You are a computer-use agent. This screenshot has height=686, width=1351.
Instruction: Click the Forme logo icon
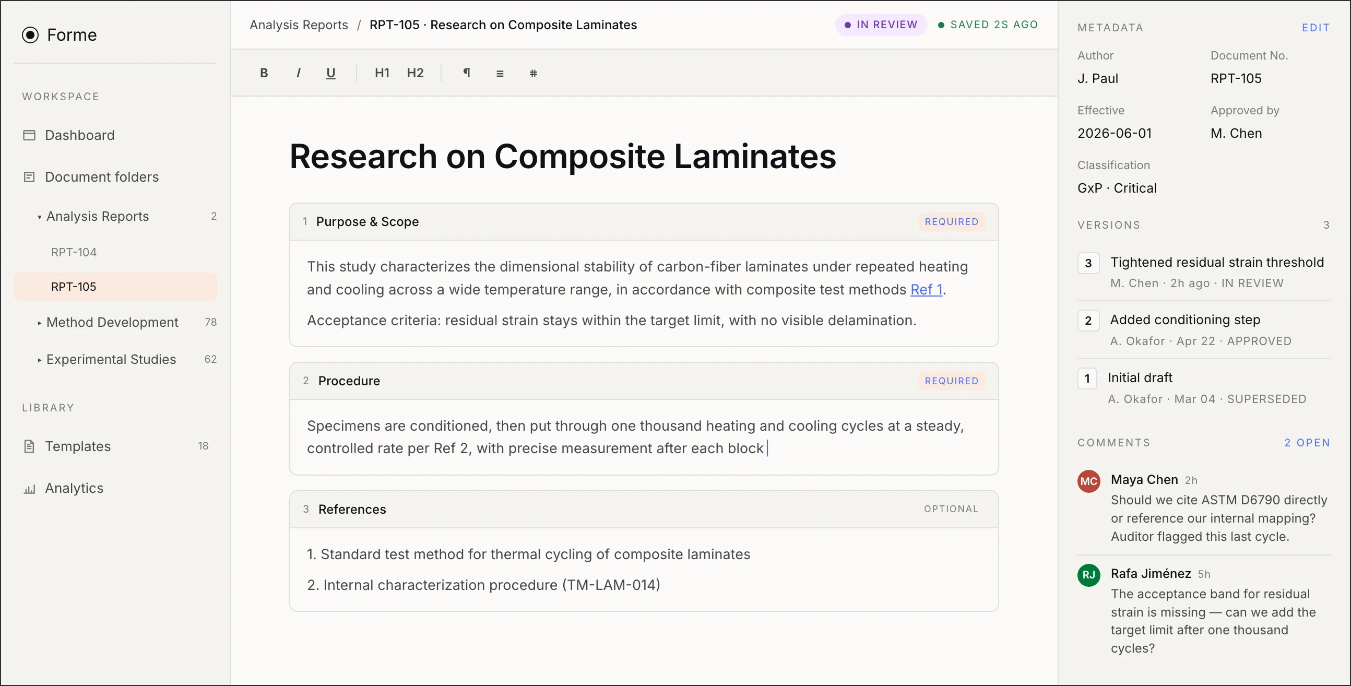(30, 35)
